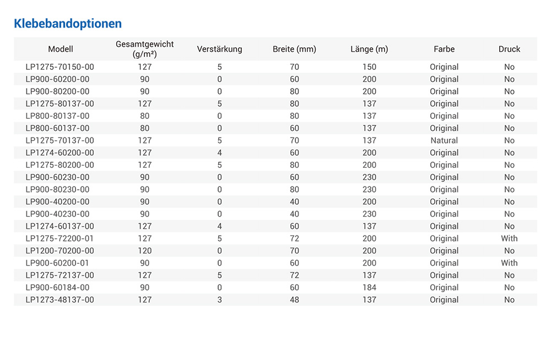Select model LP1275-70150-00 in the table
The width and height of the screenshot is (551, 341).
60,67
